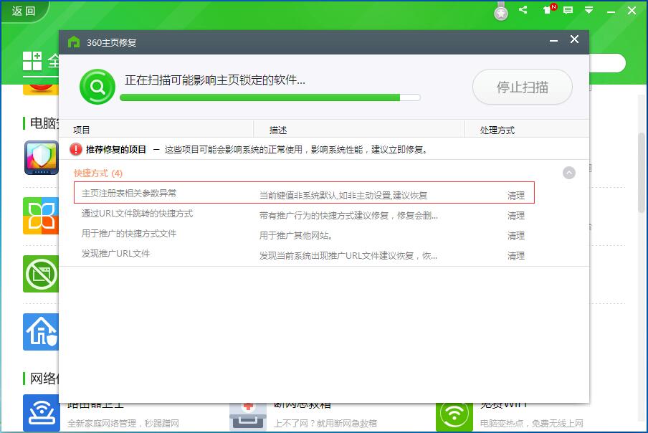Select 清理 for 发现推广URL文件
The height and width of the screenshot is (433, 648).
[515, 255]
